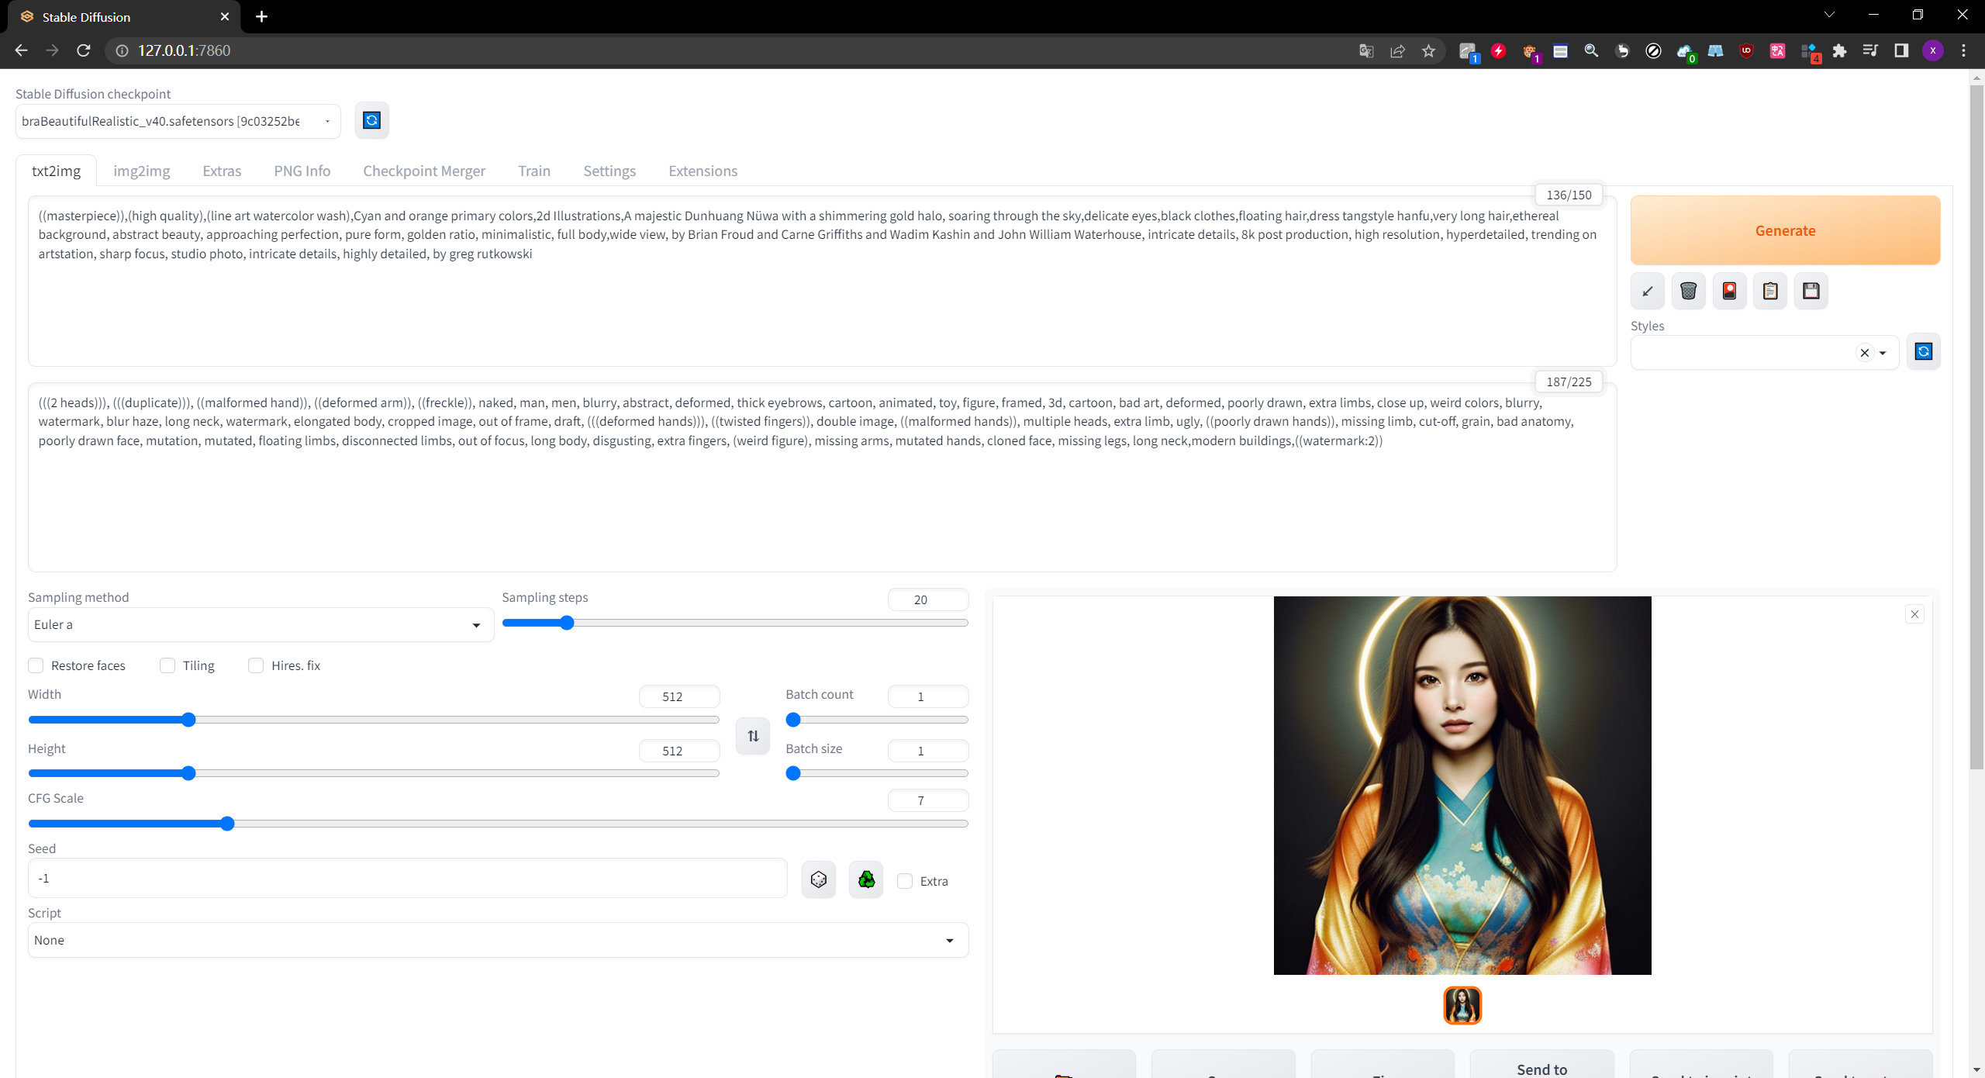Click the clipboard apply styles icon
The width and height of the screenshot is (1985, 1078).
[x=1770, y=291]
